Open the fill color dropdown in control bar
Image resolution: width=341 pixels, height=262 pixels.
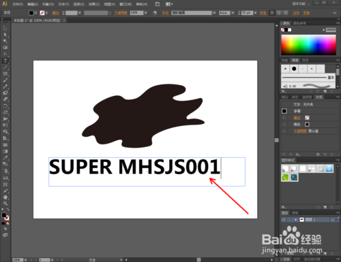coord(35,13)
